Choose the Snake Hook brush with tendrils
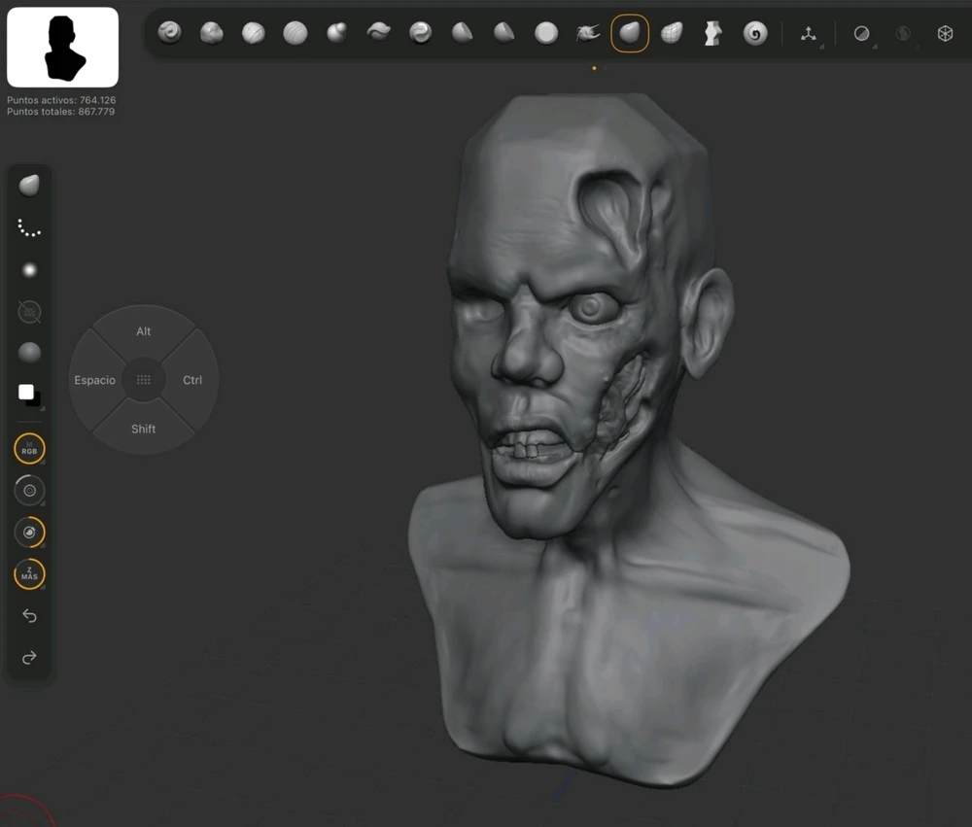This screenshot has height=827, width=972. (x=587, y=34)
